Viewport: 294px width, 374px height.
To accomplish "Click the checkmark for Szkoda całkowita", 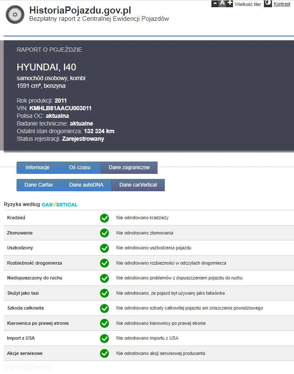I will coord(104,308).
